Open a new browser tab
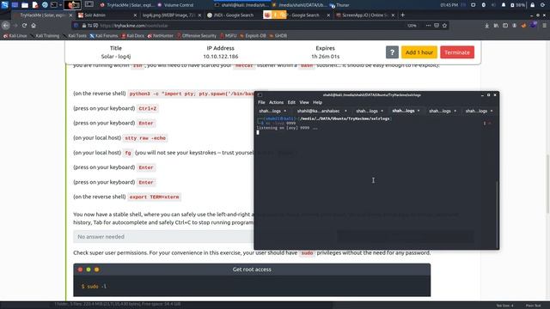This screenshot has height=309, width=550. tap(403, 15)
